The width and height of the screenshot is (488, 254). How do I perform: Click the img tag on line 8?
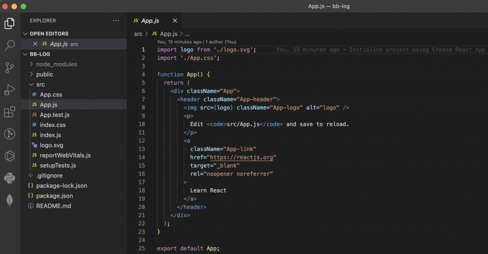266,107
